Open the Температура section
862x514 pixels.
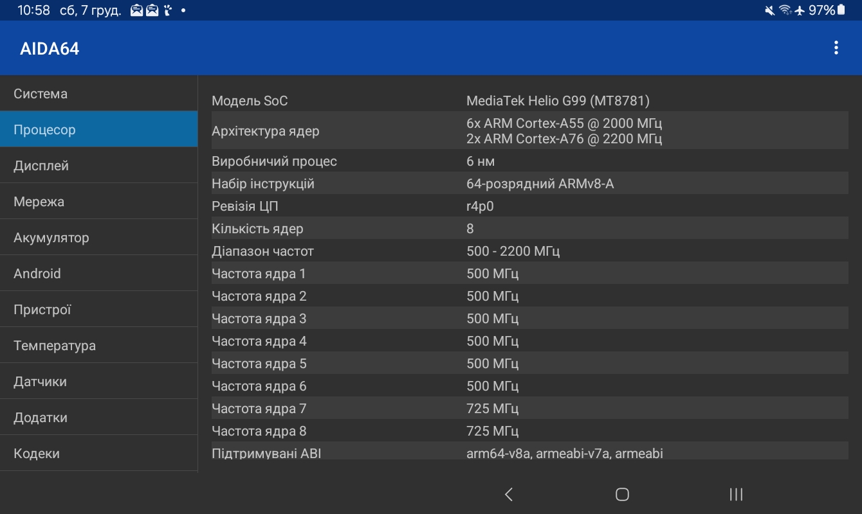pyautogui.click(x=99, y=345)
